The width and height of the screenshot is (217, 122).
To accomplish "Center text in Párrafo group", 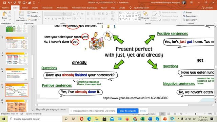I will pyautogui.click(x=92, y=19).
